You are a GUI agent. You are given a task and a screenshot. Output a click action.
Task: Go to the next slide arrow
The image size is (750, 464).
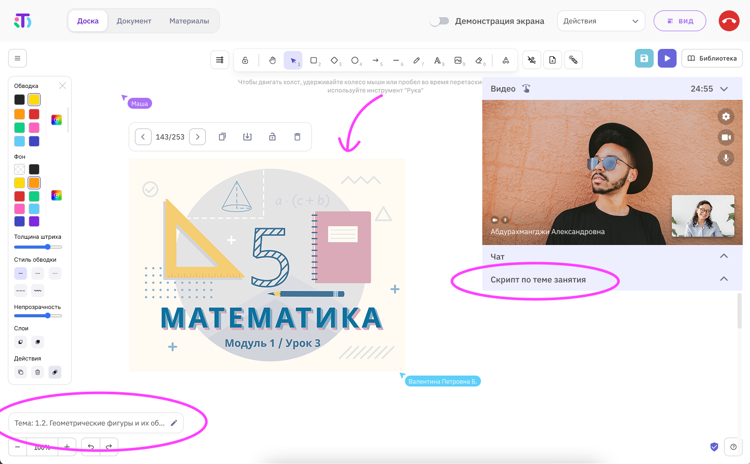point(197,137)
